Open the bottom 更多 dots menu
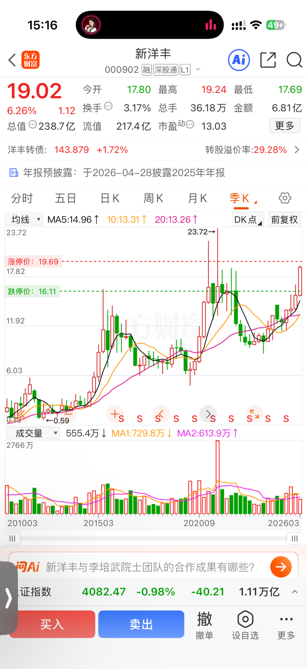Viewport: 307px width, 669px height. [286, 625]
